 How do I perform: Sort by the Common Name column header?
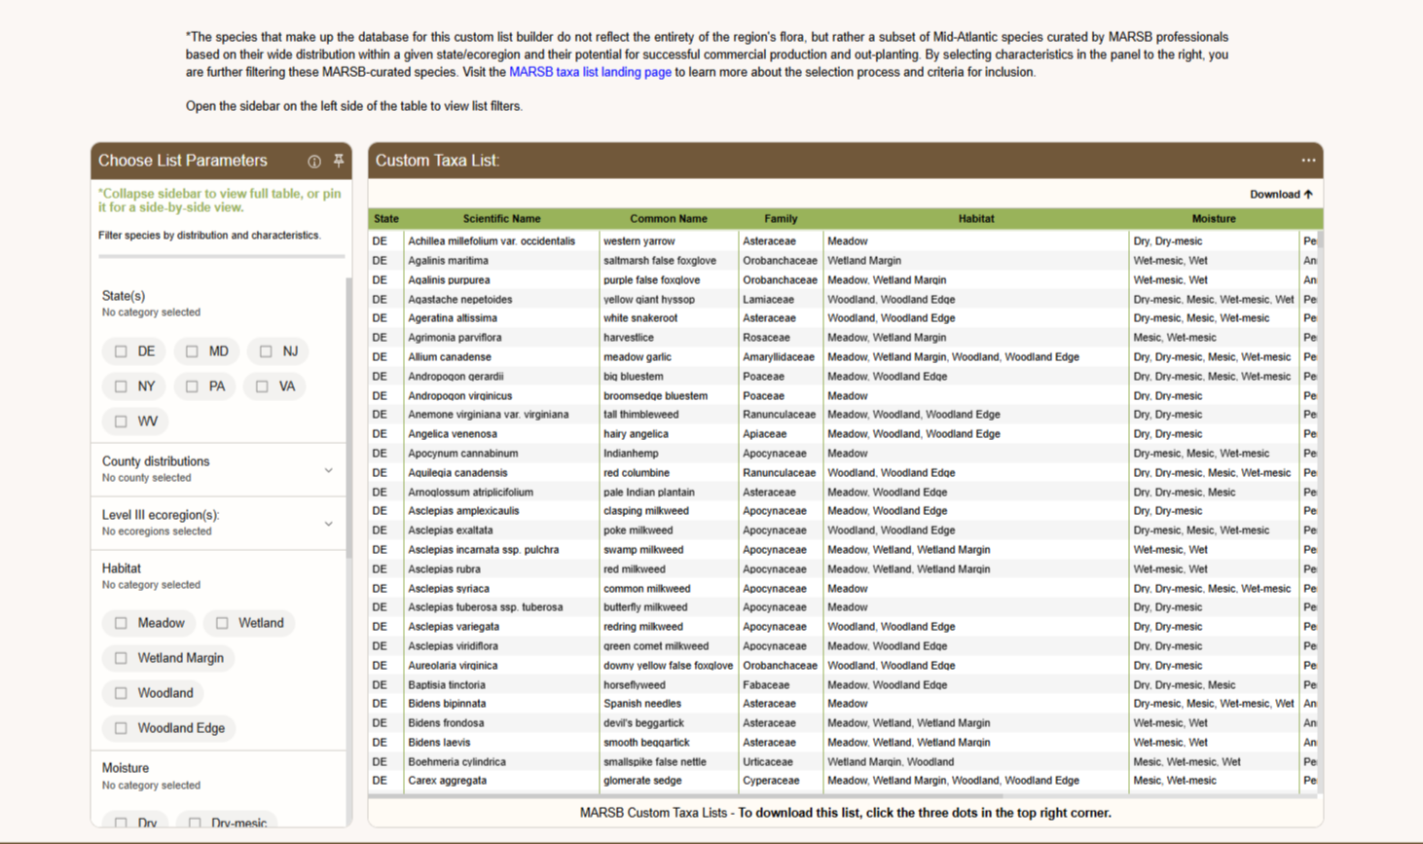tap(668, 219)
